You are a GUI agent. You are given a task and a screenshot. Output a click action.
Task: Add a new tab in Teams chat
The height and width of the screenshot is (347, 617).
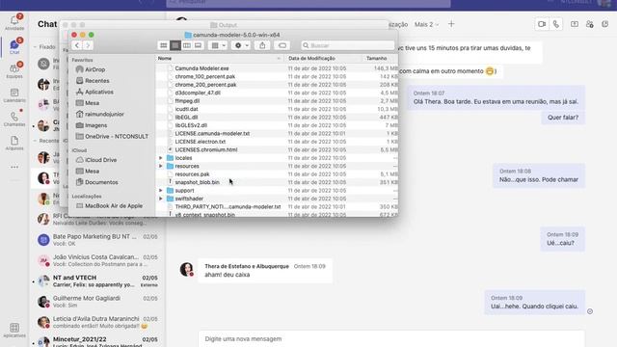pos(451,24)
